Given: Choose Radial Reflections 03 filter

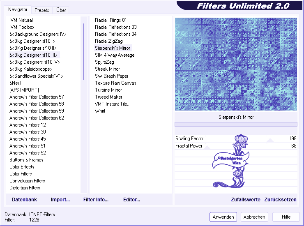Looking at the screenshot, I should pyautogui.click(x=116, y=27).
